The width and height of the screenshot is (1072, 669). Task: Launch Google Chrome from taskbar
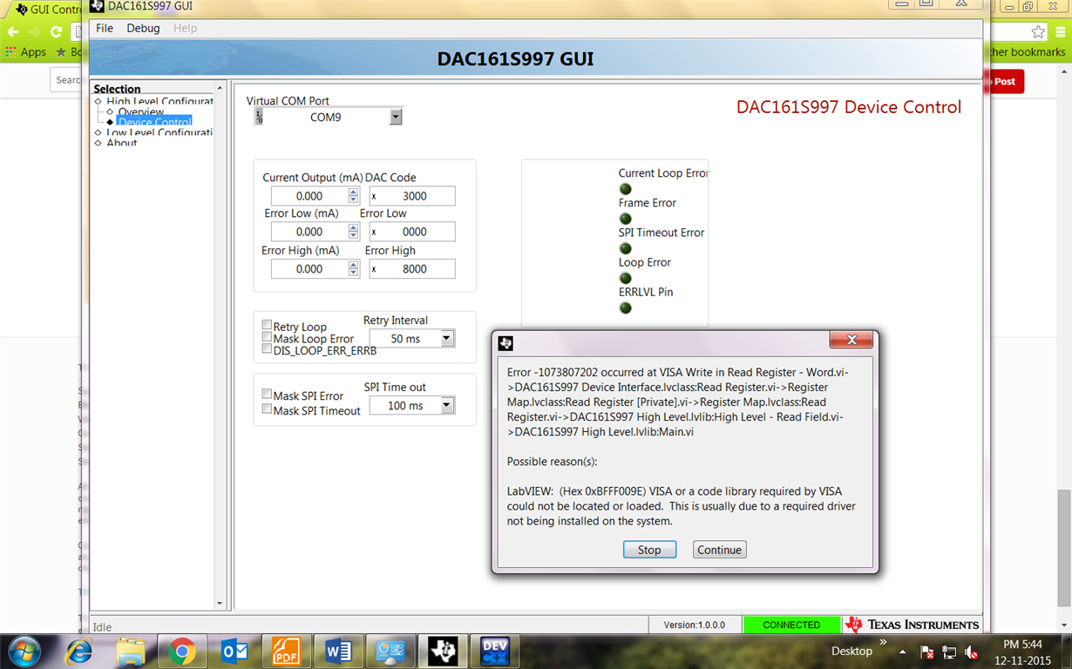click(182, 651)
